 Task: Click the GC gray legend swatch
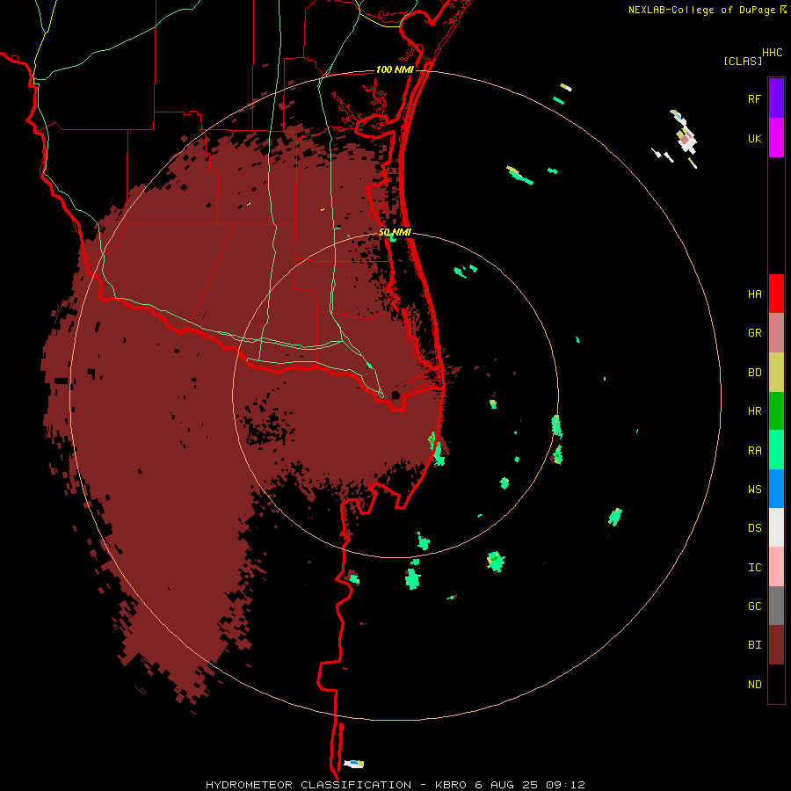pos(776,606)
